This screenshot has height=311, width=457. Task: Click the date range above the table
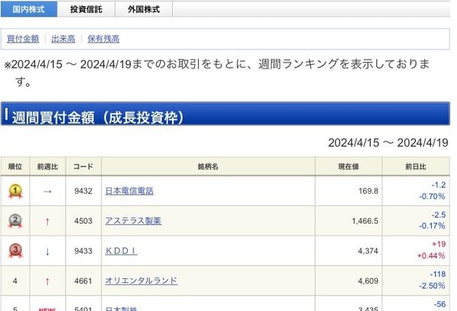click(388, 143)
